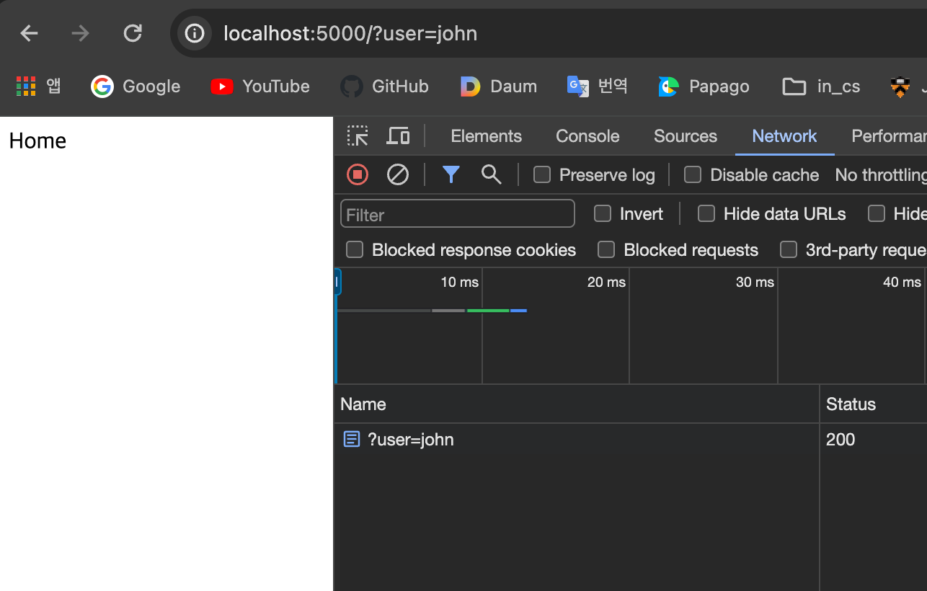Clear the network log
927x591 pixels.
[398, 174]
